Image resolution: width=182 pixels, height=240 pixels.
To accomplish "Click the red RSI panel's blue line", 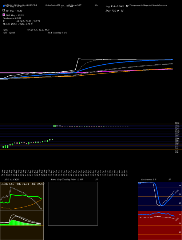I will pyautogui.click(x=156, y=213).
